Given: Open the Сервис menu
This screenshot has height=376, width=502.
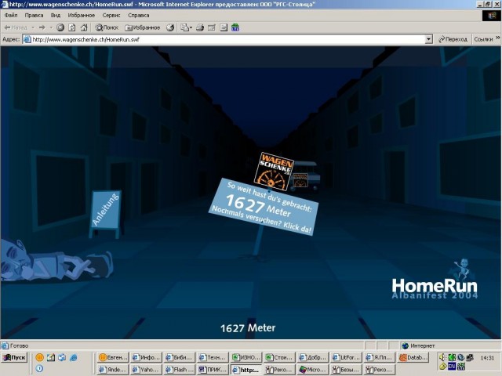Looking at the screenshot, I should pyautogui.click(x=111, y=15).
